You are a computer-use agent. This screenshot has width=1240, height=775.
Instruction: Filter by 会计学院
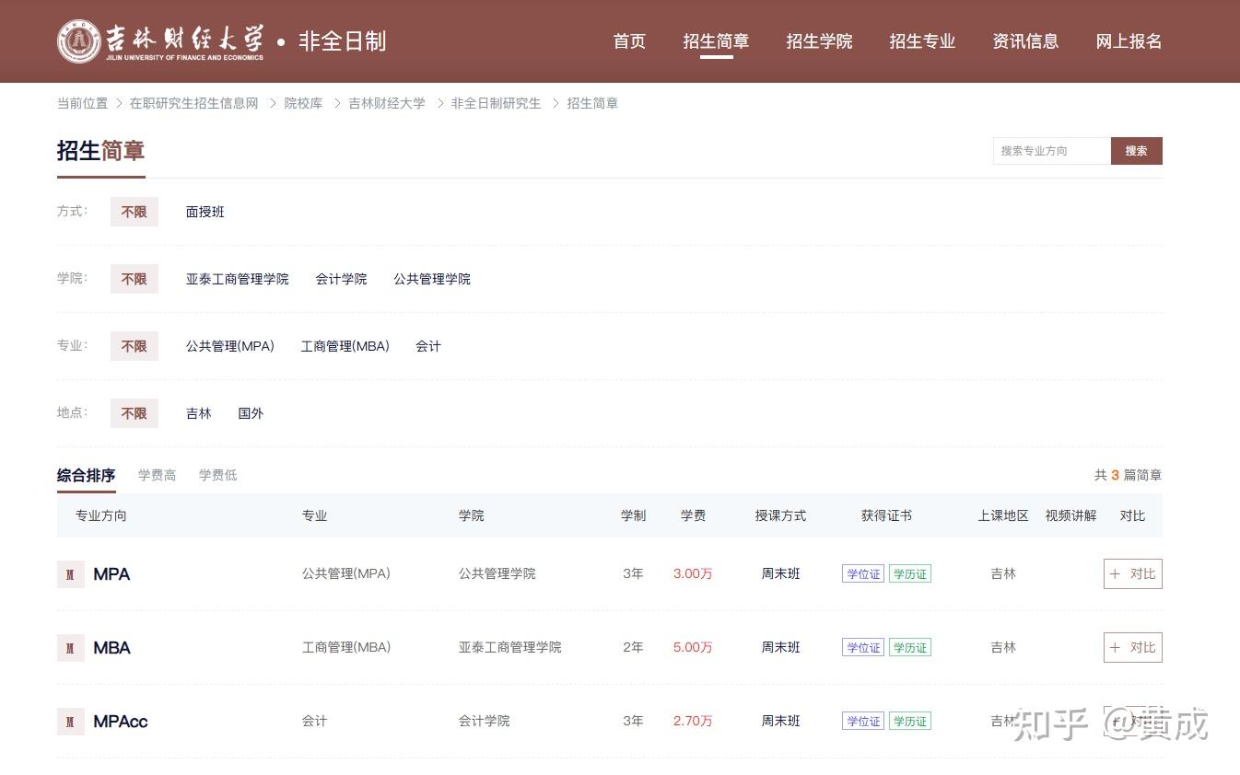coord(341,279)
